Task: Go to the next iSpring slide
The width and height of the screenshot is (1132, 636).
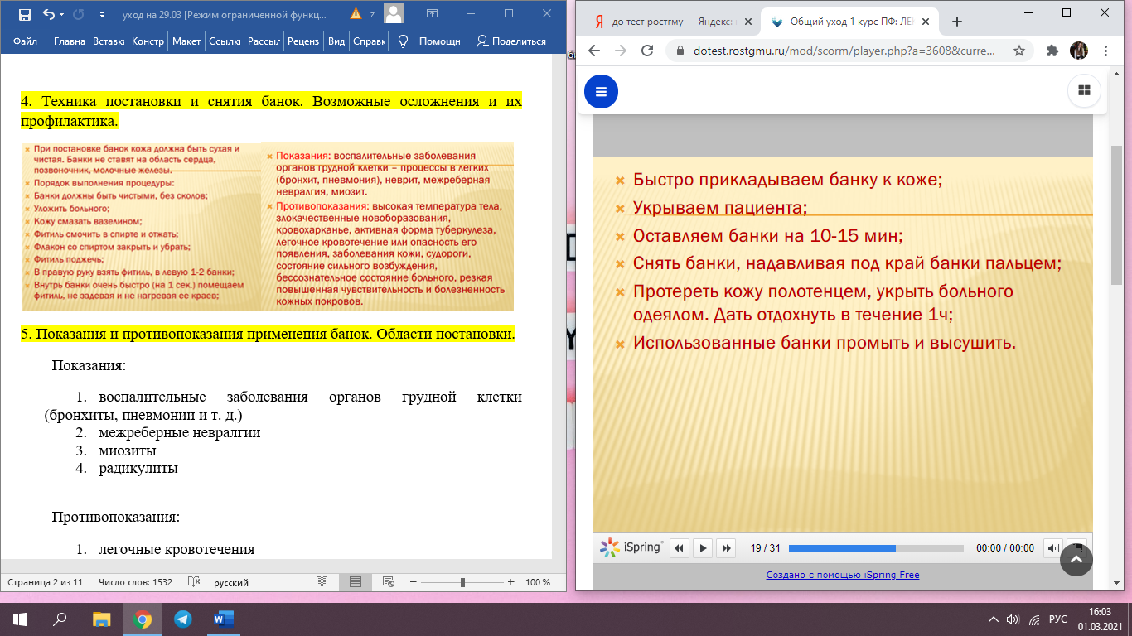Action: coord(726,548)
